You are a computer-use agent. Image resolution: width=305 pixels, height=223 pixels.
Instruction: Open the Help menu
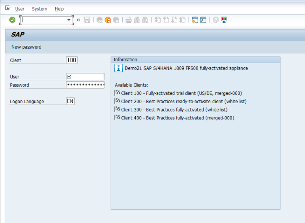click(x=59, y=9)
